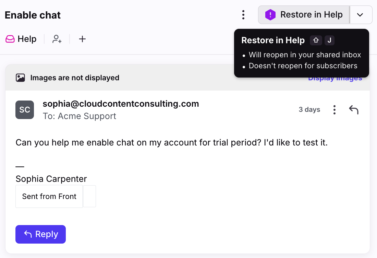Click the empty image placeholder in signature
Image resolution: width=377 pixels, height=258 pixels.
pos(89,196)
